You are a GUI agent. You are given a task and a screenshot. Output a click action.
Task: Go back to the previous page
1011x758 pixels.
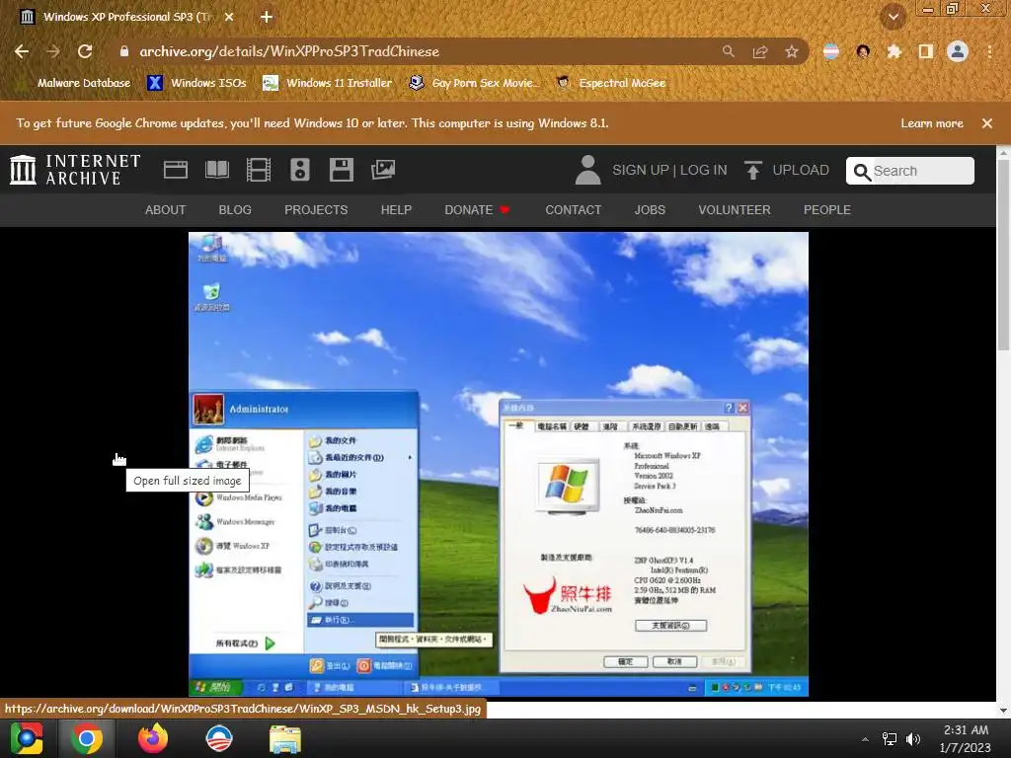(x=22, y=51)
